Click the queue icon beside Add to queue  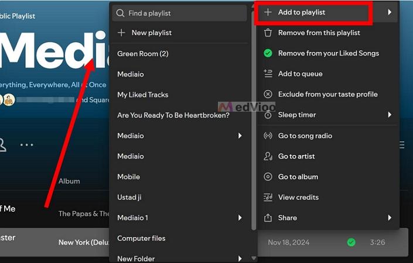tap(268, 74)
